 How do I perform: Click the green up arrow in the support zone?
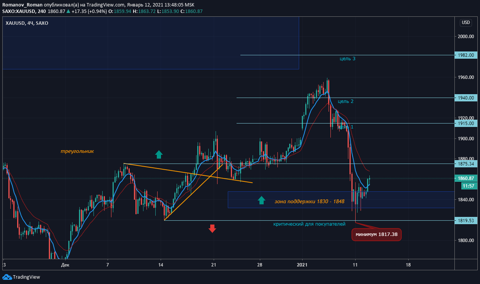point(261,200)
